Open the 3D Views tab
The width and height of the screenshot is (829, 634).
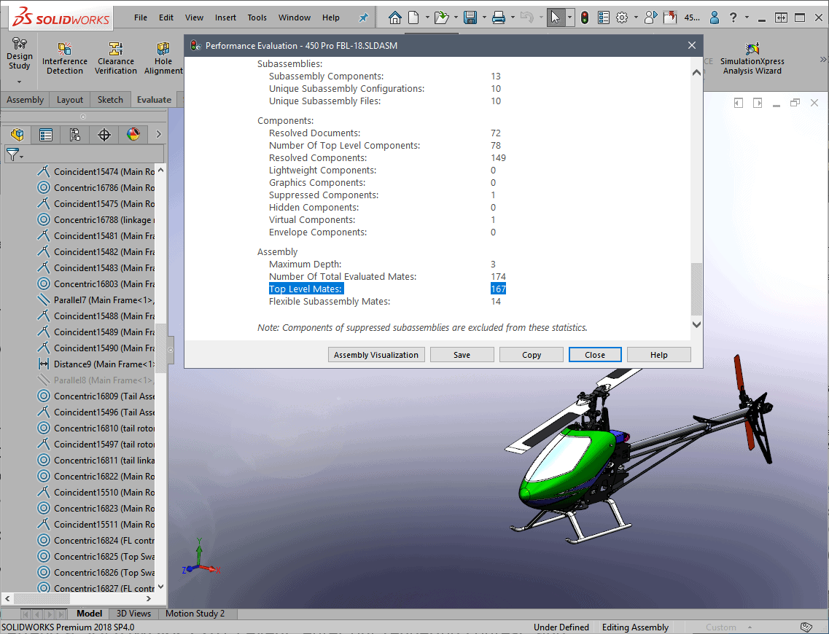click(133, 614)
